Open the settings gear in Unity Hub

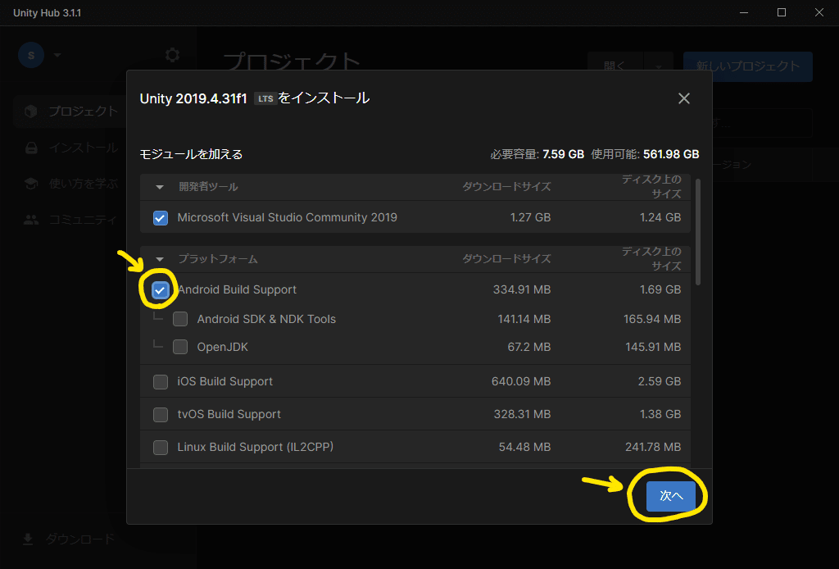click(172, 55)
